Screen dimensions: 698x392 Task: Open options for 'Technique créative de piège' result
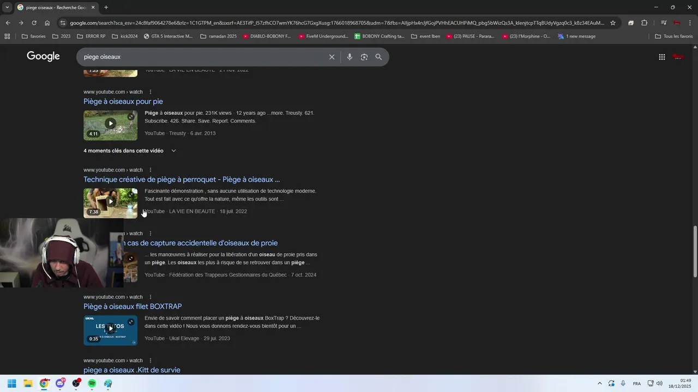[151, 170]
